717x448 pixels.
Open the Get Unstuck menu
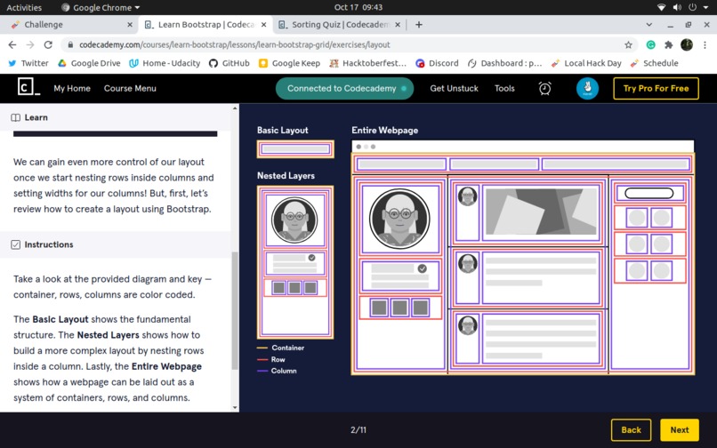pyautogui.click(x=454, y=88)
